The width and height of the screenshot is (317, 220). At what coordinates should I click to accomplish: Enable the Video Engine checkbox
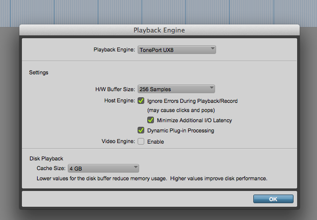[141, 142]
